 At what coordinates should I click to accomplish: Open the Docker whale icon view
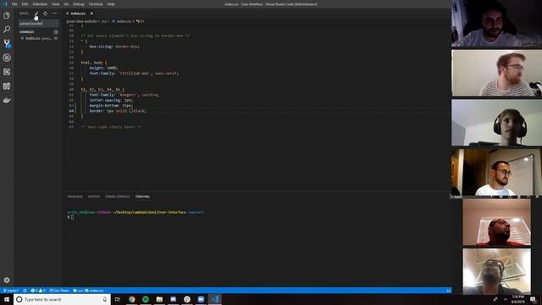click(7, 100)
